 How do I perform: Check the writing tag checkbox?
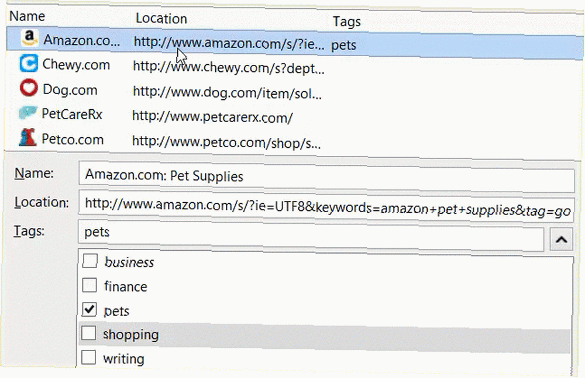point(88,357)
